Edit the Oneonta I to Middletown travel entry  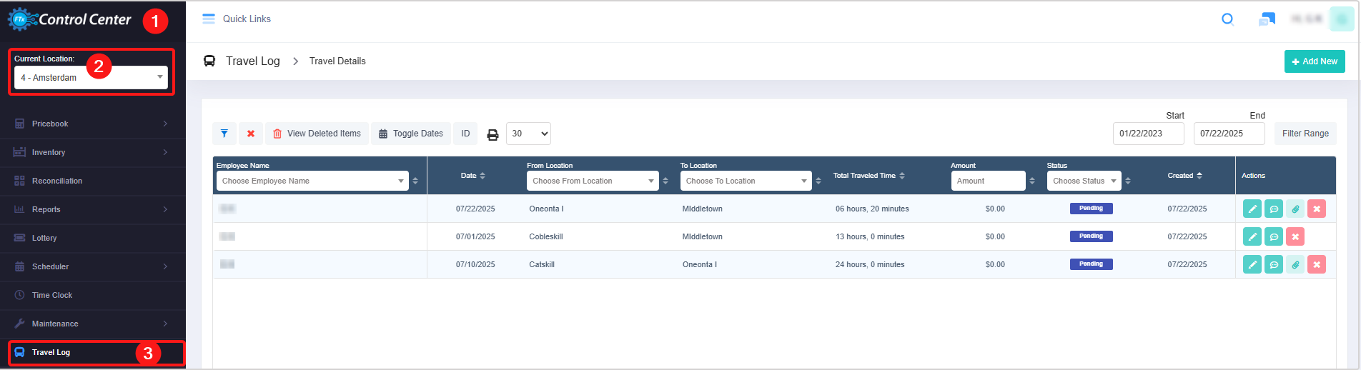coord(1252,209)
